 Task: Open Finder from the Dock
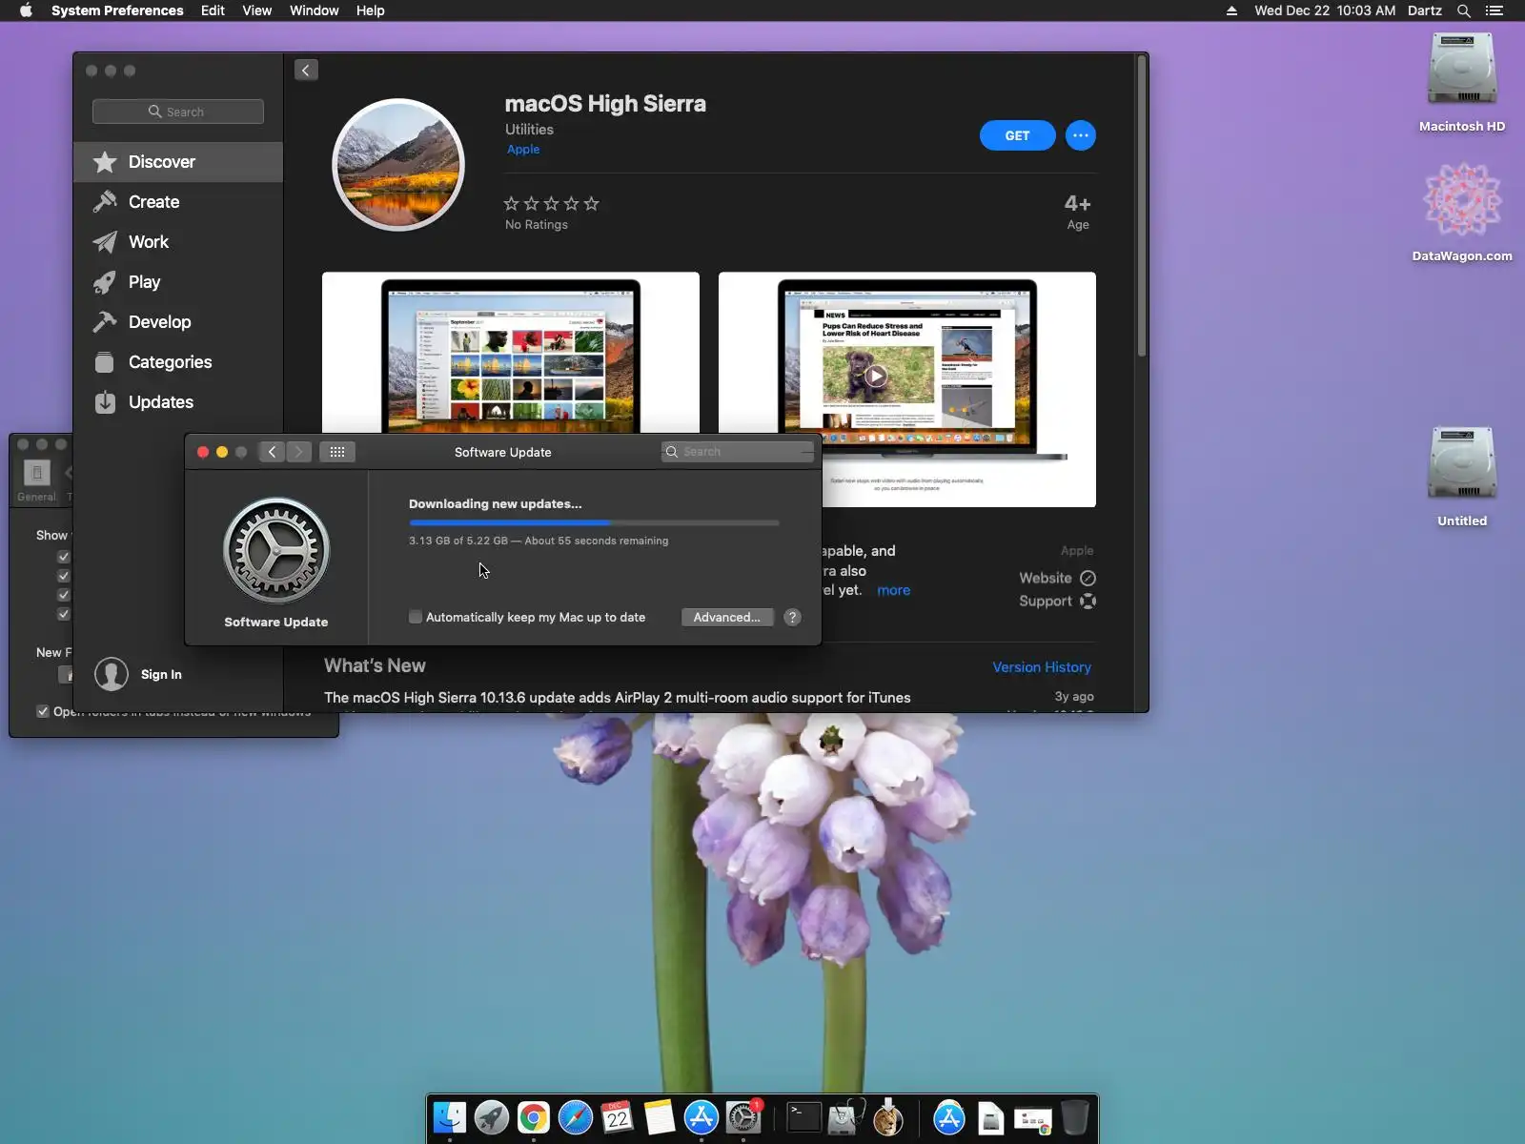click(450, 1117)
